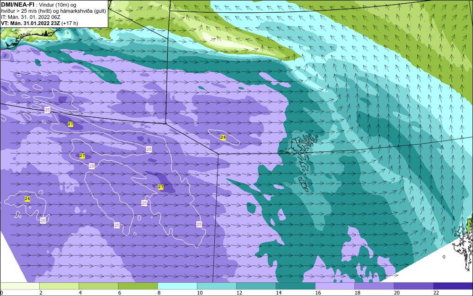
Task: Click the legend scale value "14"
Action: tap(279, 293)
